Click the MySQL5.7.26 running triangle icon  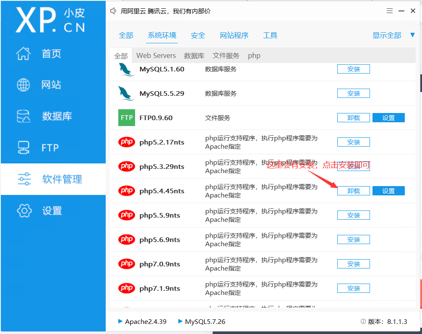tap(180, 321)
